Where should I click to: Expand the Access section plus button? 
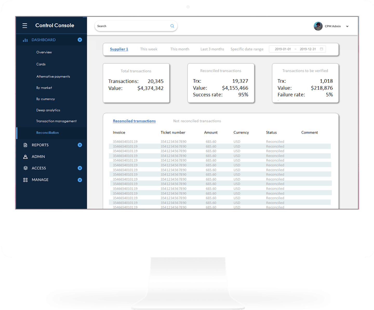(80, 168)
